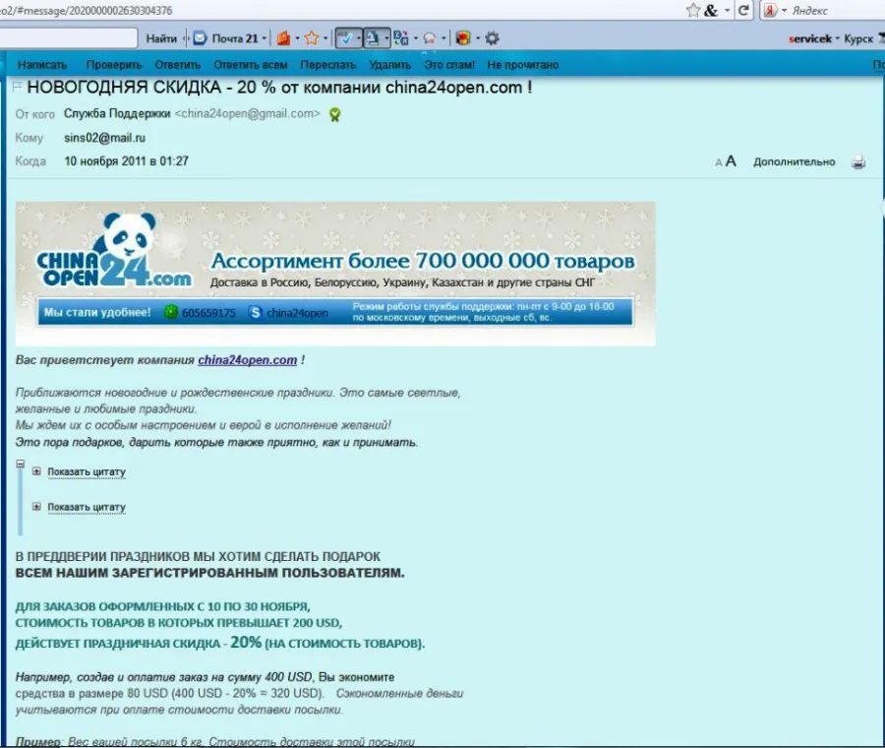
Task: Click the smaller font size A
Action: (x=719, y=162)
